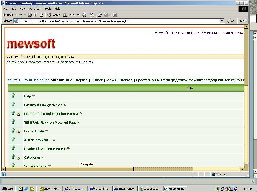Open the Help menu
257x192 pixels.
click(57, 9)
